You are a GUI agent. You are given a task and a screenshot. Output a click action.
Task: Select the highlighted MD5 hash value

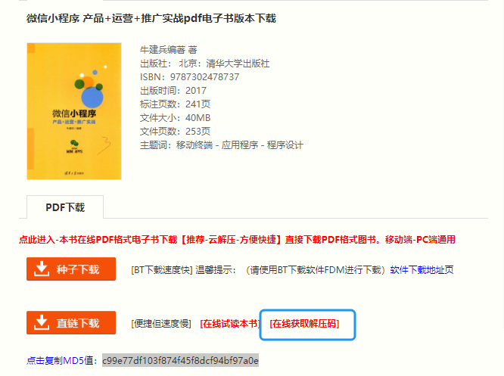click(180, 361)
